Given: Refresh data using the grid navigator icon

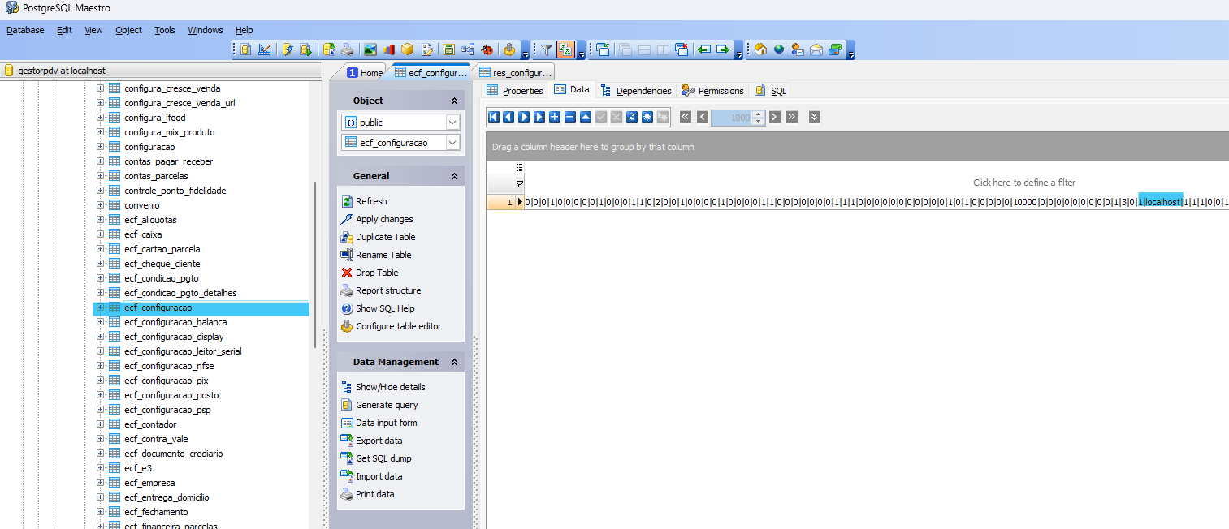Looking at the screenshot, I should [632, 117].
